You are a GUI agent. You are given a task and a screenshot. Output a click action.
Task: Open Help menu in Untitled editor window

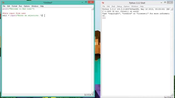click(x=42, y=6)
